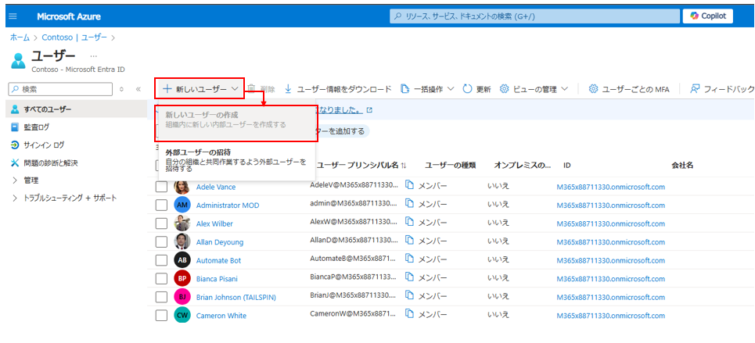Choose 外部ユーザーの招待 menu entry

(x=237, y=161)
